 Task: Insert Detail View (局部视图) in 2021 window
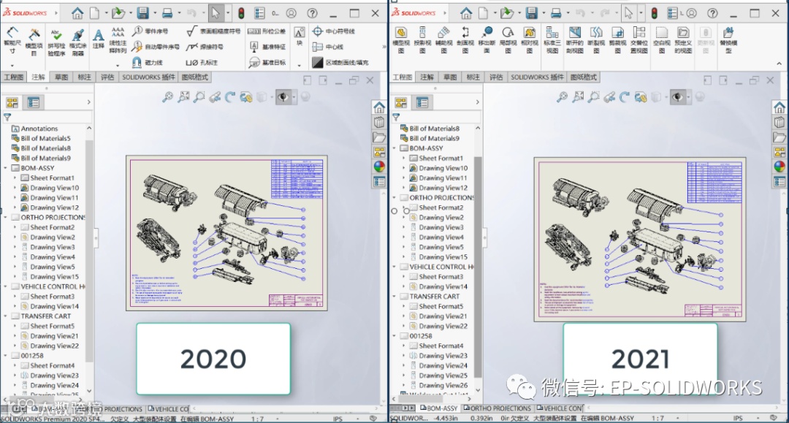click(x=508, y=40)
